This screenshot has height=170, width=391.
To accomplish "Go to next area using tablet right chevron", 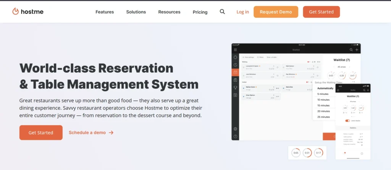I will coord(349,67).
